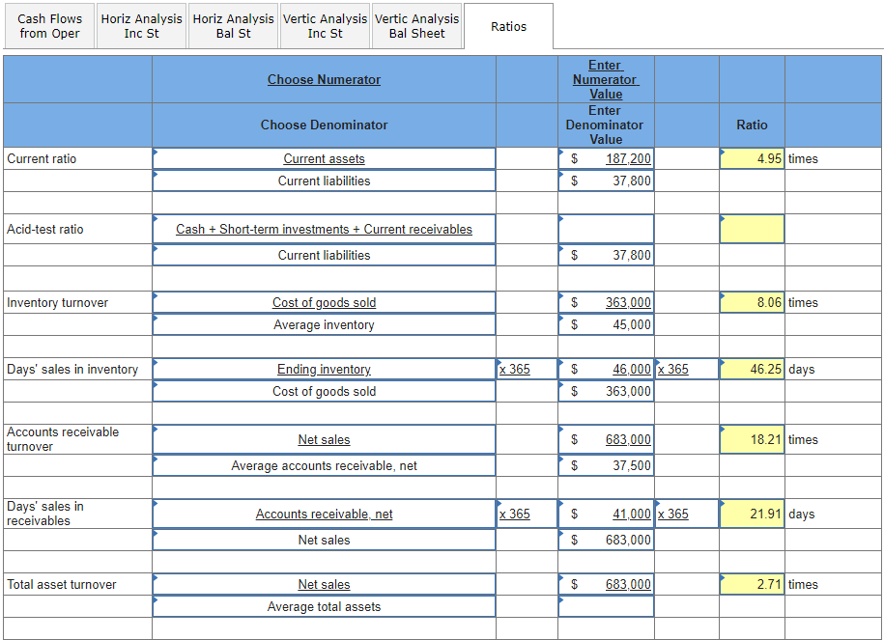
Task: Click the Enter Numerator Value header
Action: coord(606,79)
